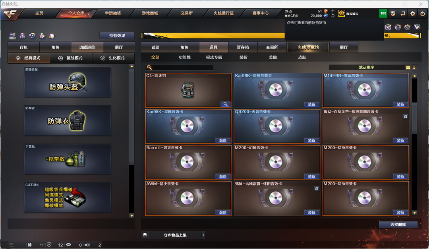Toggle sort direction arrow next to 默认排序
This screenshot has width=429, height=249.
[414, 67]
